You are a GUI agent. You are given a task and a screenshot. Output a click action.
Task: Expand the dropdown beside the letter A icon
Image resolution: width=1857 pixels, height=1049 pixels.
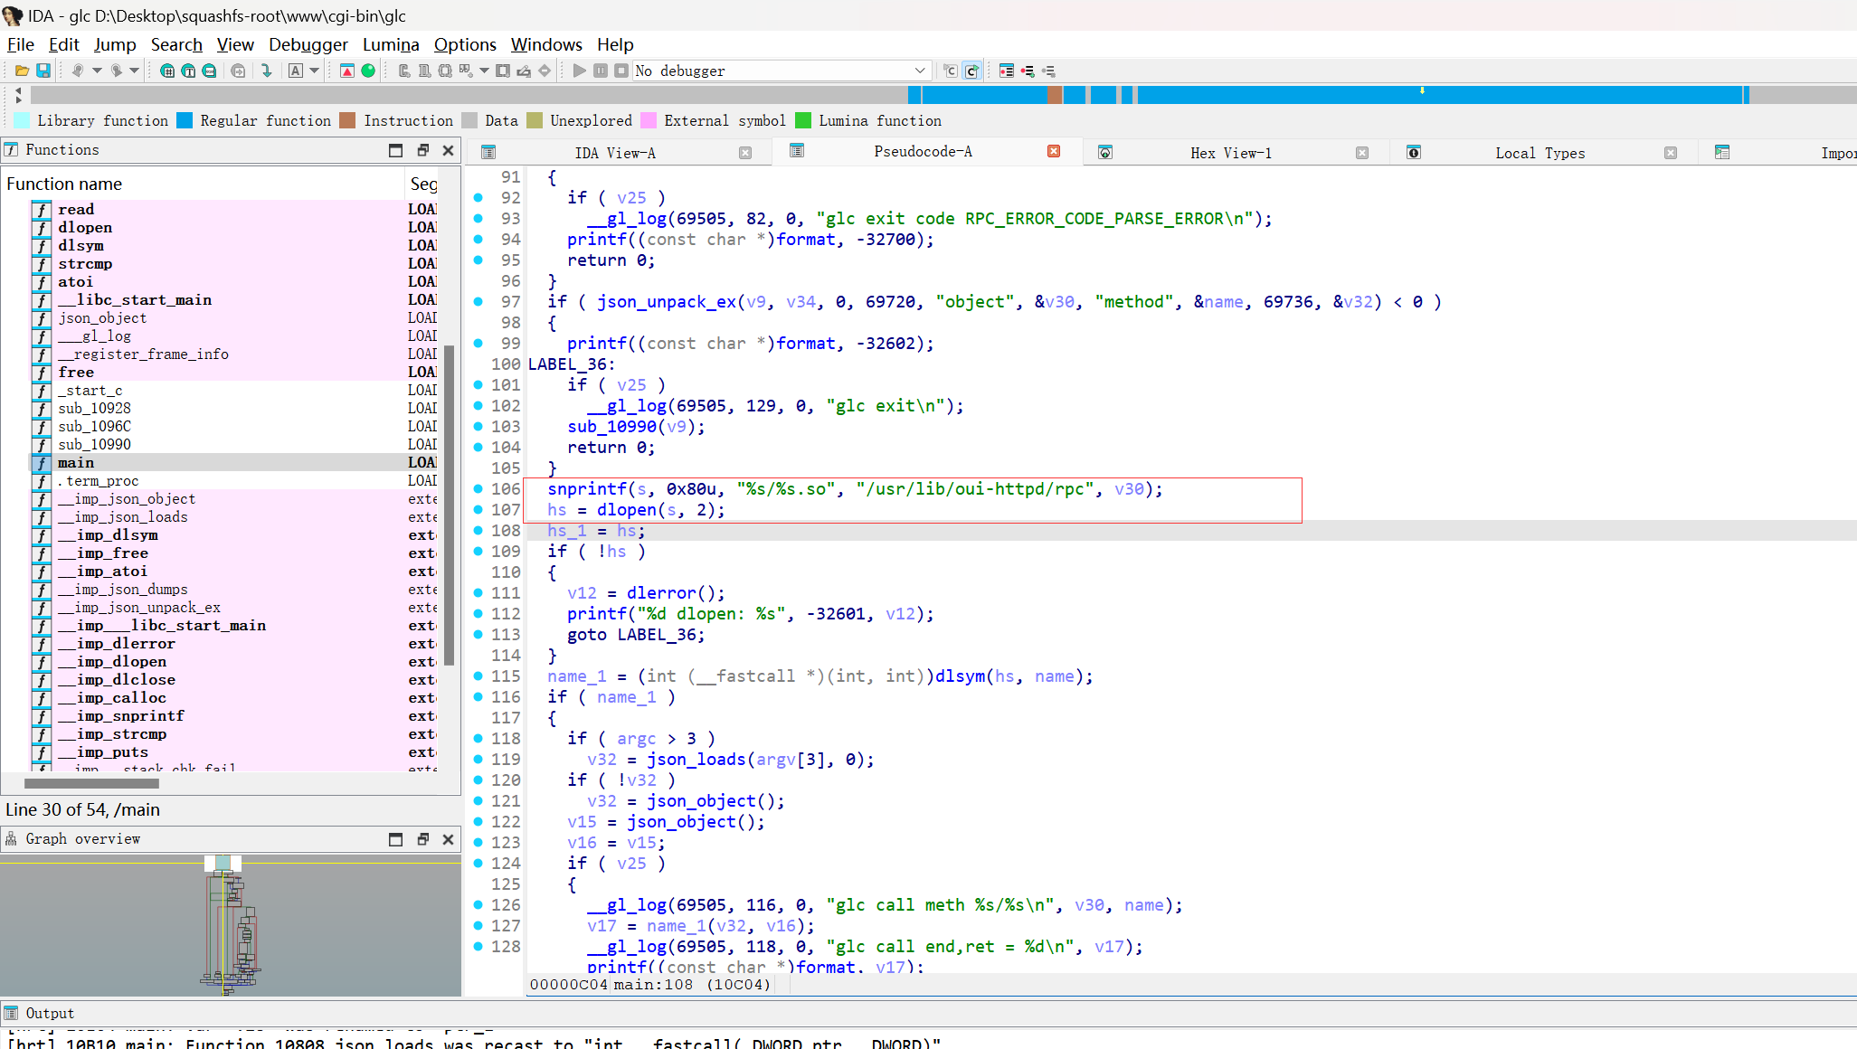coord(315,71)
